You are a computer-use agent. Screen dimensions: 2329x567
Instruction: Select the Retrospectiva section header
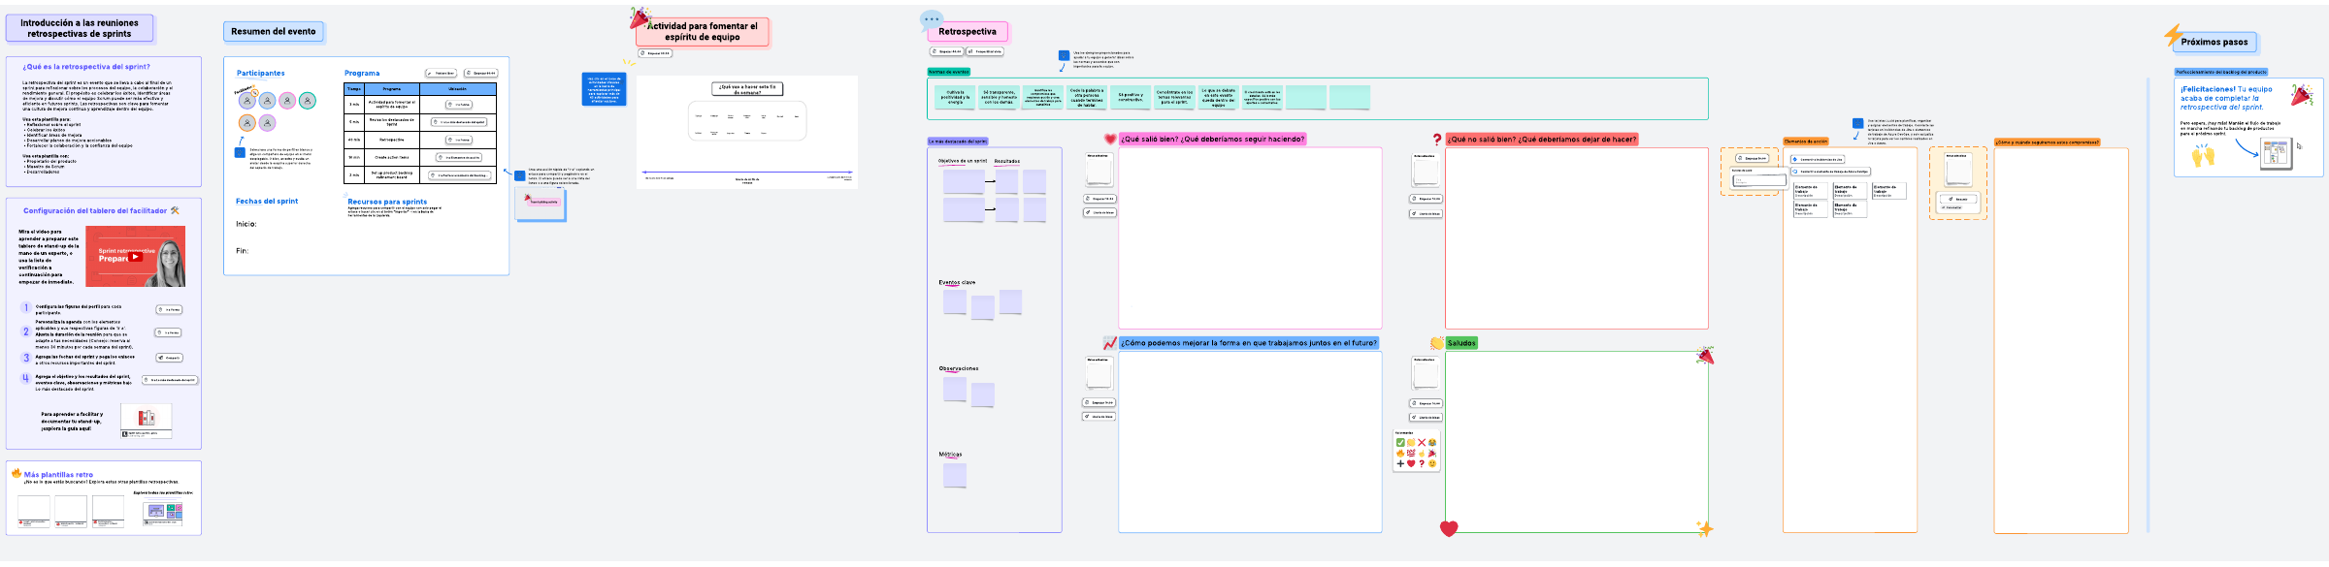[967, 32]
